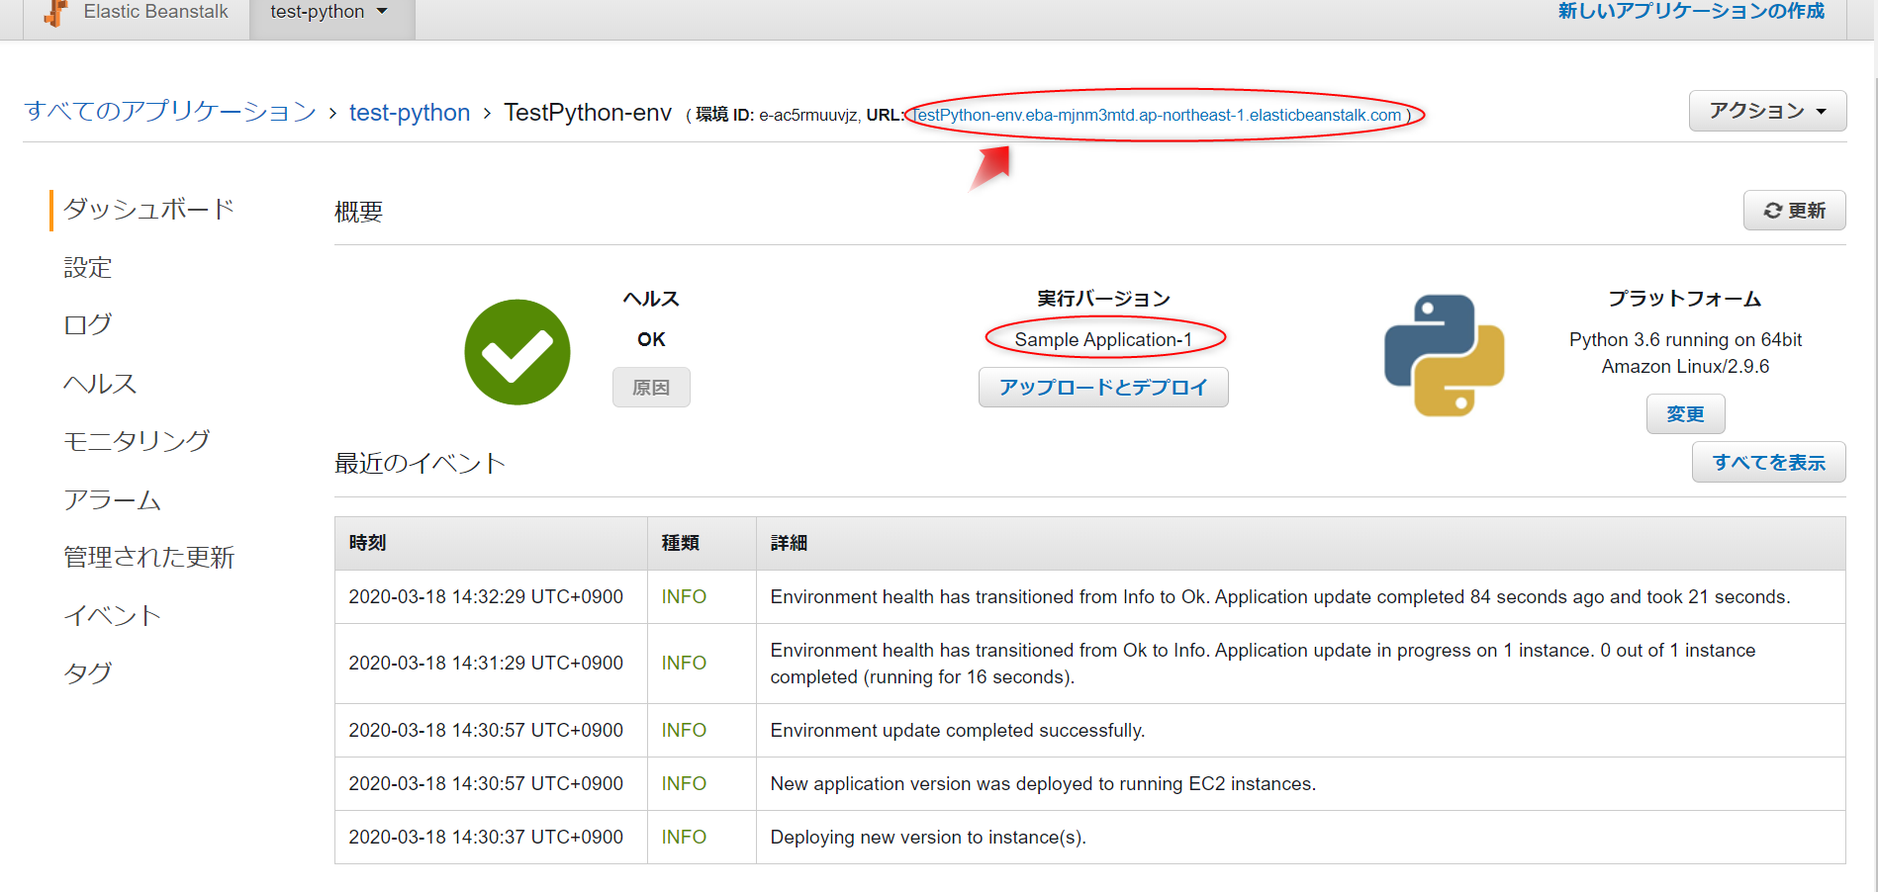Viewport: 1878px width, 892px height.
Task: Open ヘルス in the sidebar
Action: tap(100, 383)
